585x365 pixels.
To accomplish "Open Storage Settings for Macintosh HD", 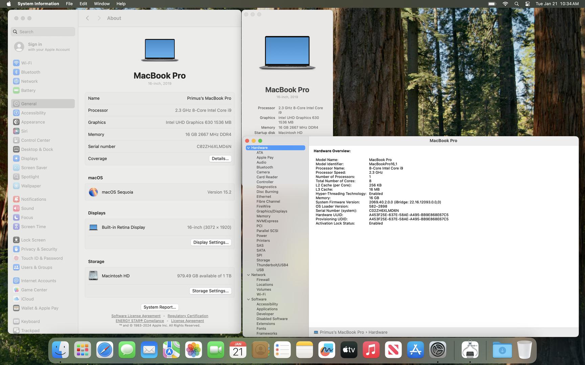I will pyautogui.click(x=210, y=291).
